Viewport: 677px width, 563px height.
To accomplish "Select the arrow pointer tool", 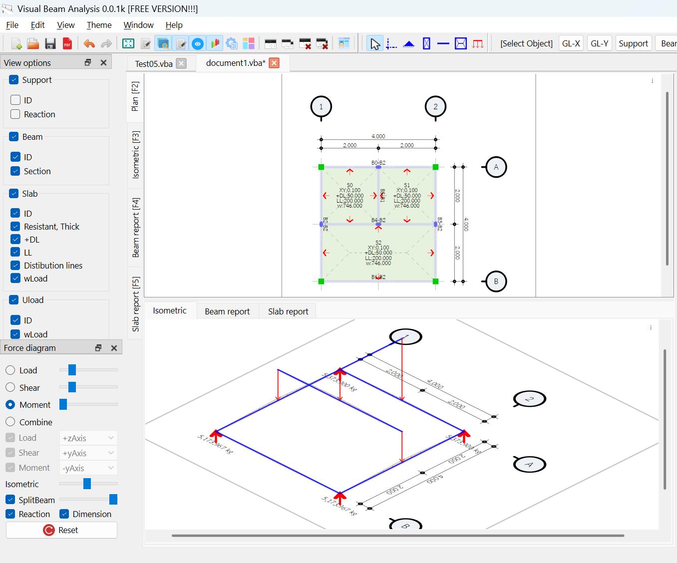I will (374, 44).
